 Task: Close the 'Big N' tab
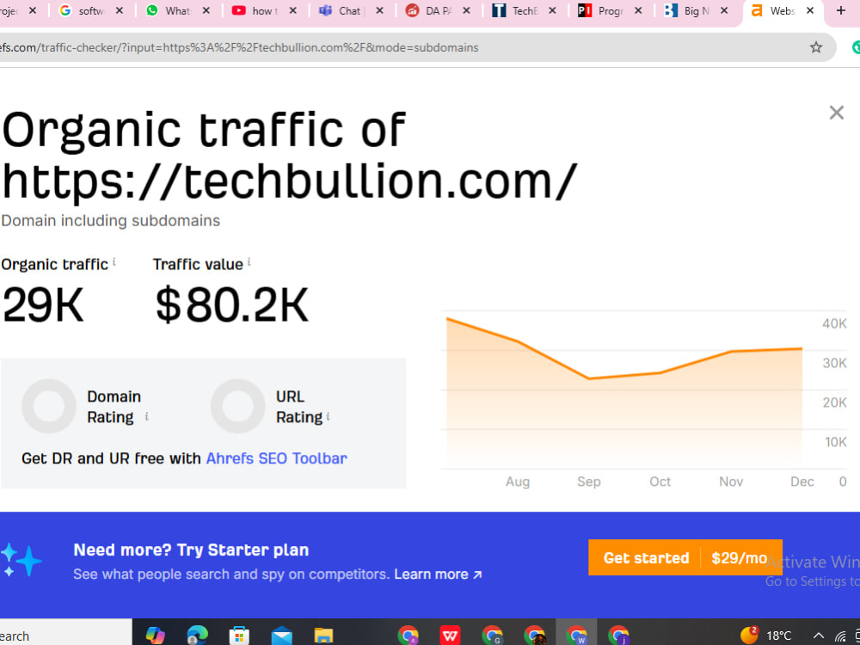[x=724, y=10]
